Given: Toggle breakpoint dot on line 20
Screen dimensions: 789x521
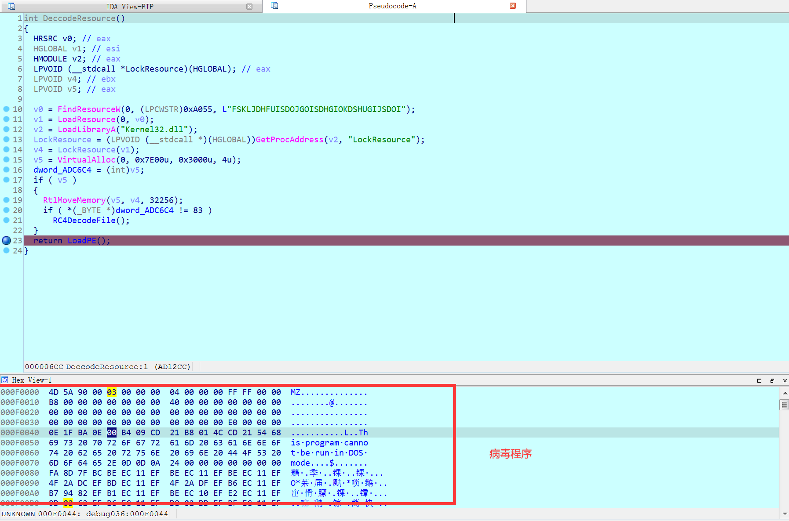Looking at the screenshot, I should tap(6, 210).
